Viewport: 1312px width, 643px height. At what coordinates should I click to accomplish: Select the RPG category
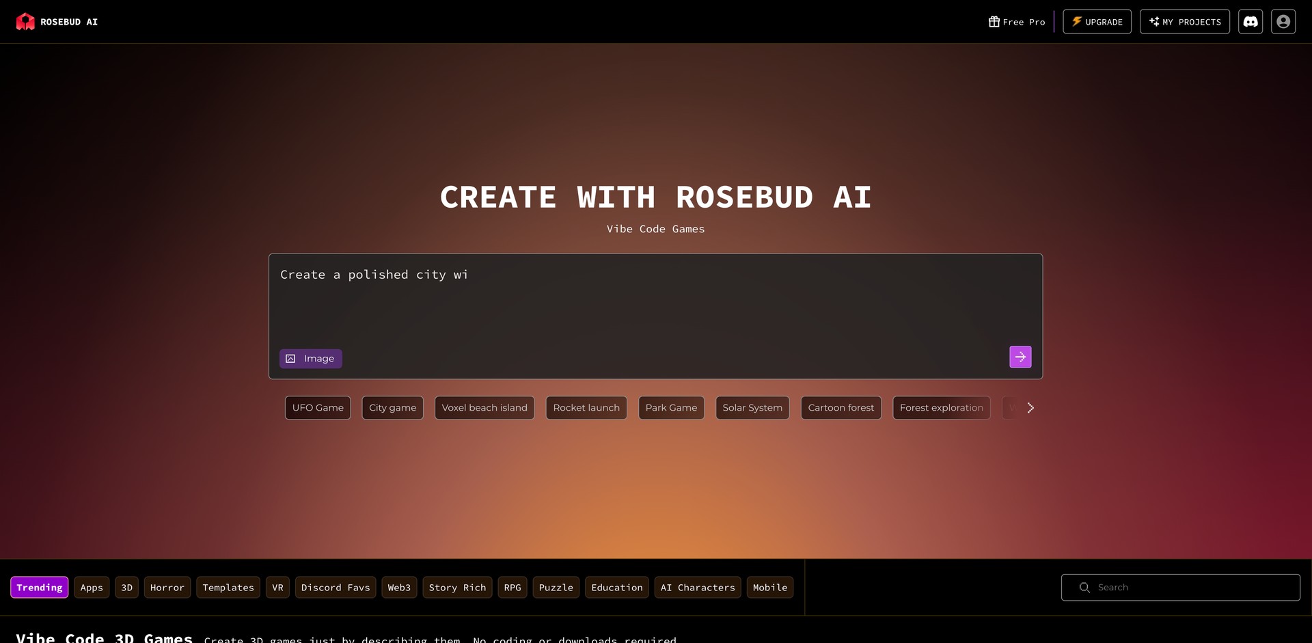tap(512, 588)
